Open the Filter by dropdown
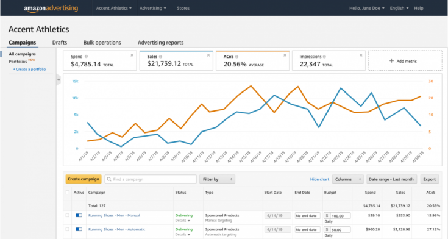The image size is (448, 239). click(x=217, y=179)
